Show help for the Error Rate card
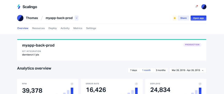Image resolution: width=224 pixels, height=94 pixels. tap(136, 84)
